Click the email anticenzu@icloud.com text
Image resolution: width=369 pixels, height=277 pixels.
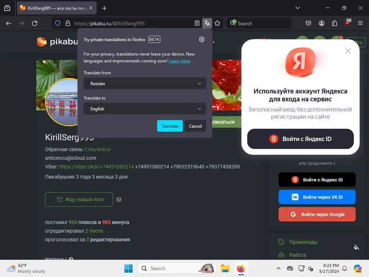coord(71,158)
